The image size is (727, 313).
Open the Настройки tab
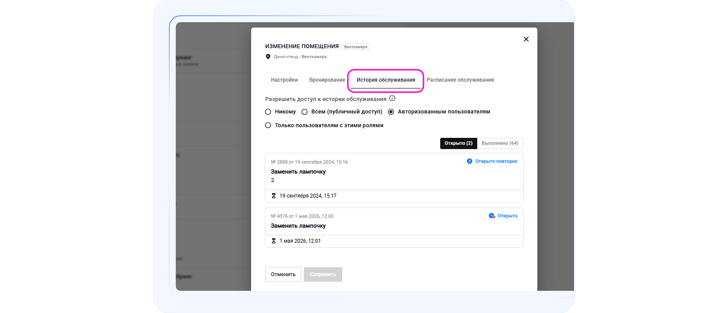[x=284, y=80]
